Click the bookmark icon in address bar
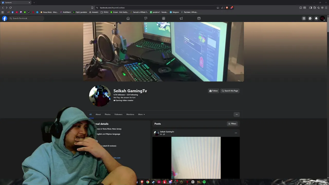 pos(92,8)
